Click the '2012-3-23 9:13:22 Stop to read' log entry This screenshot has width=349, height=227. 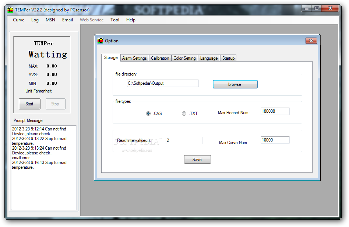point(39,139)
